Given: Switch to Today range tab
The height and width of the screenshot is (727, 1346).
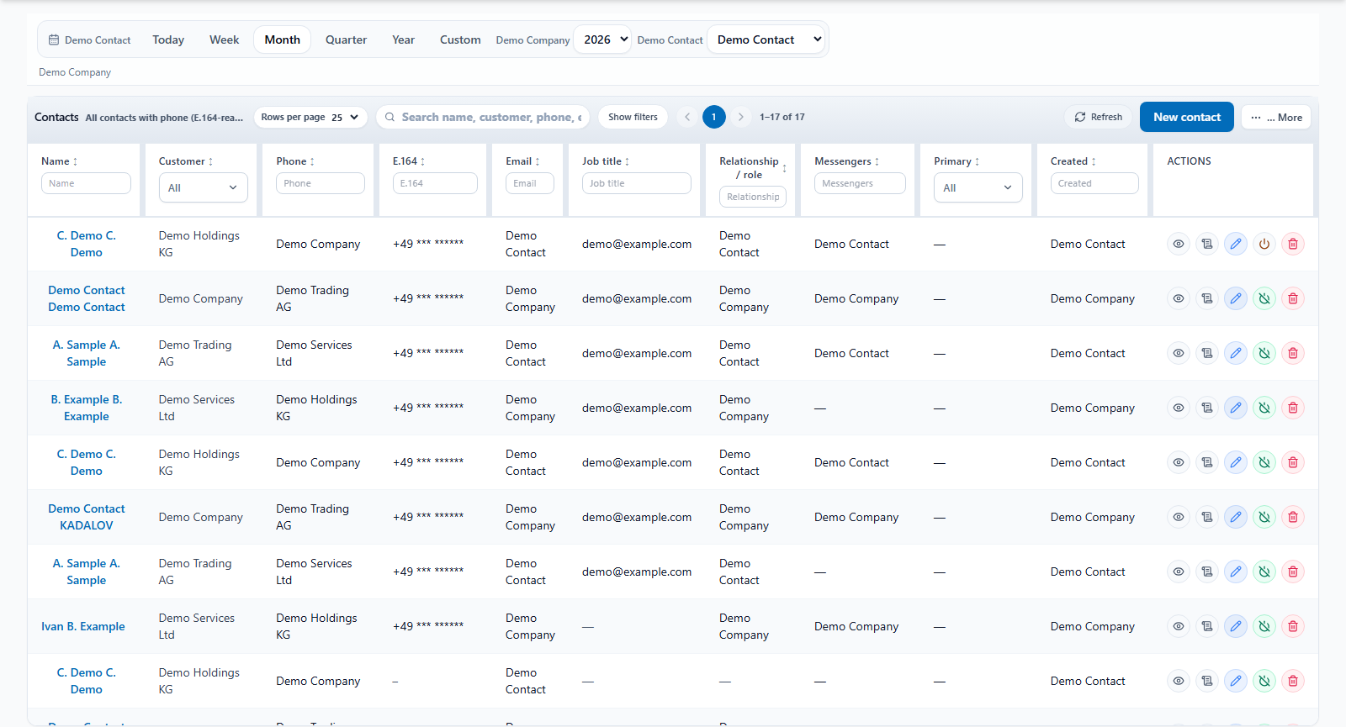Looking at the screenshot, I should (168, 40).
